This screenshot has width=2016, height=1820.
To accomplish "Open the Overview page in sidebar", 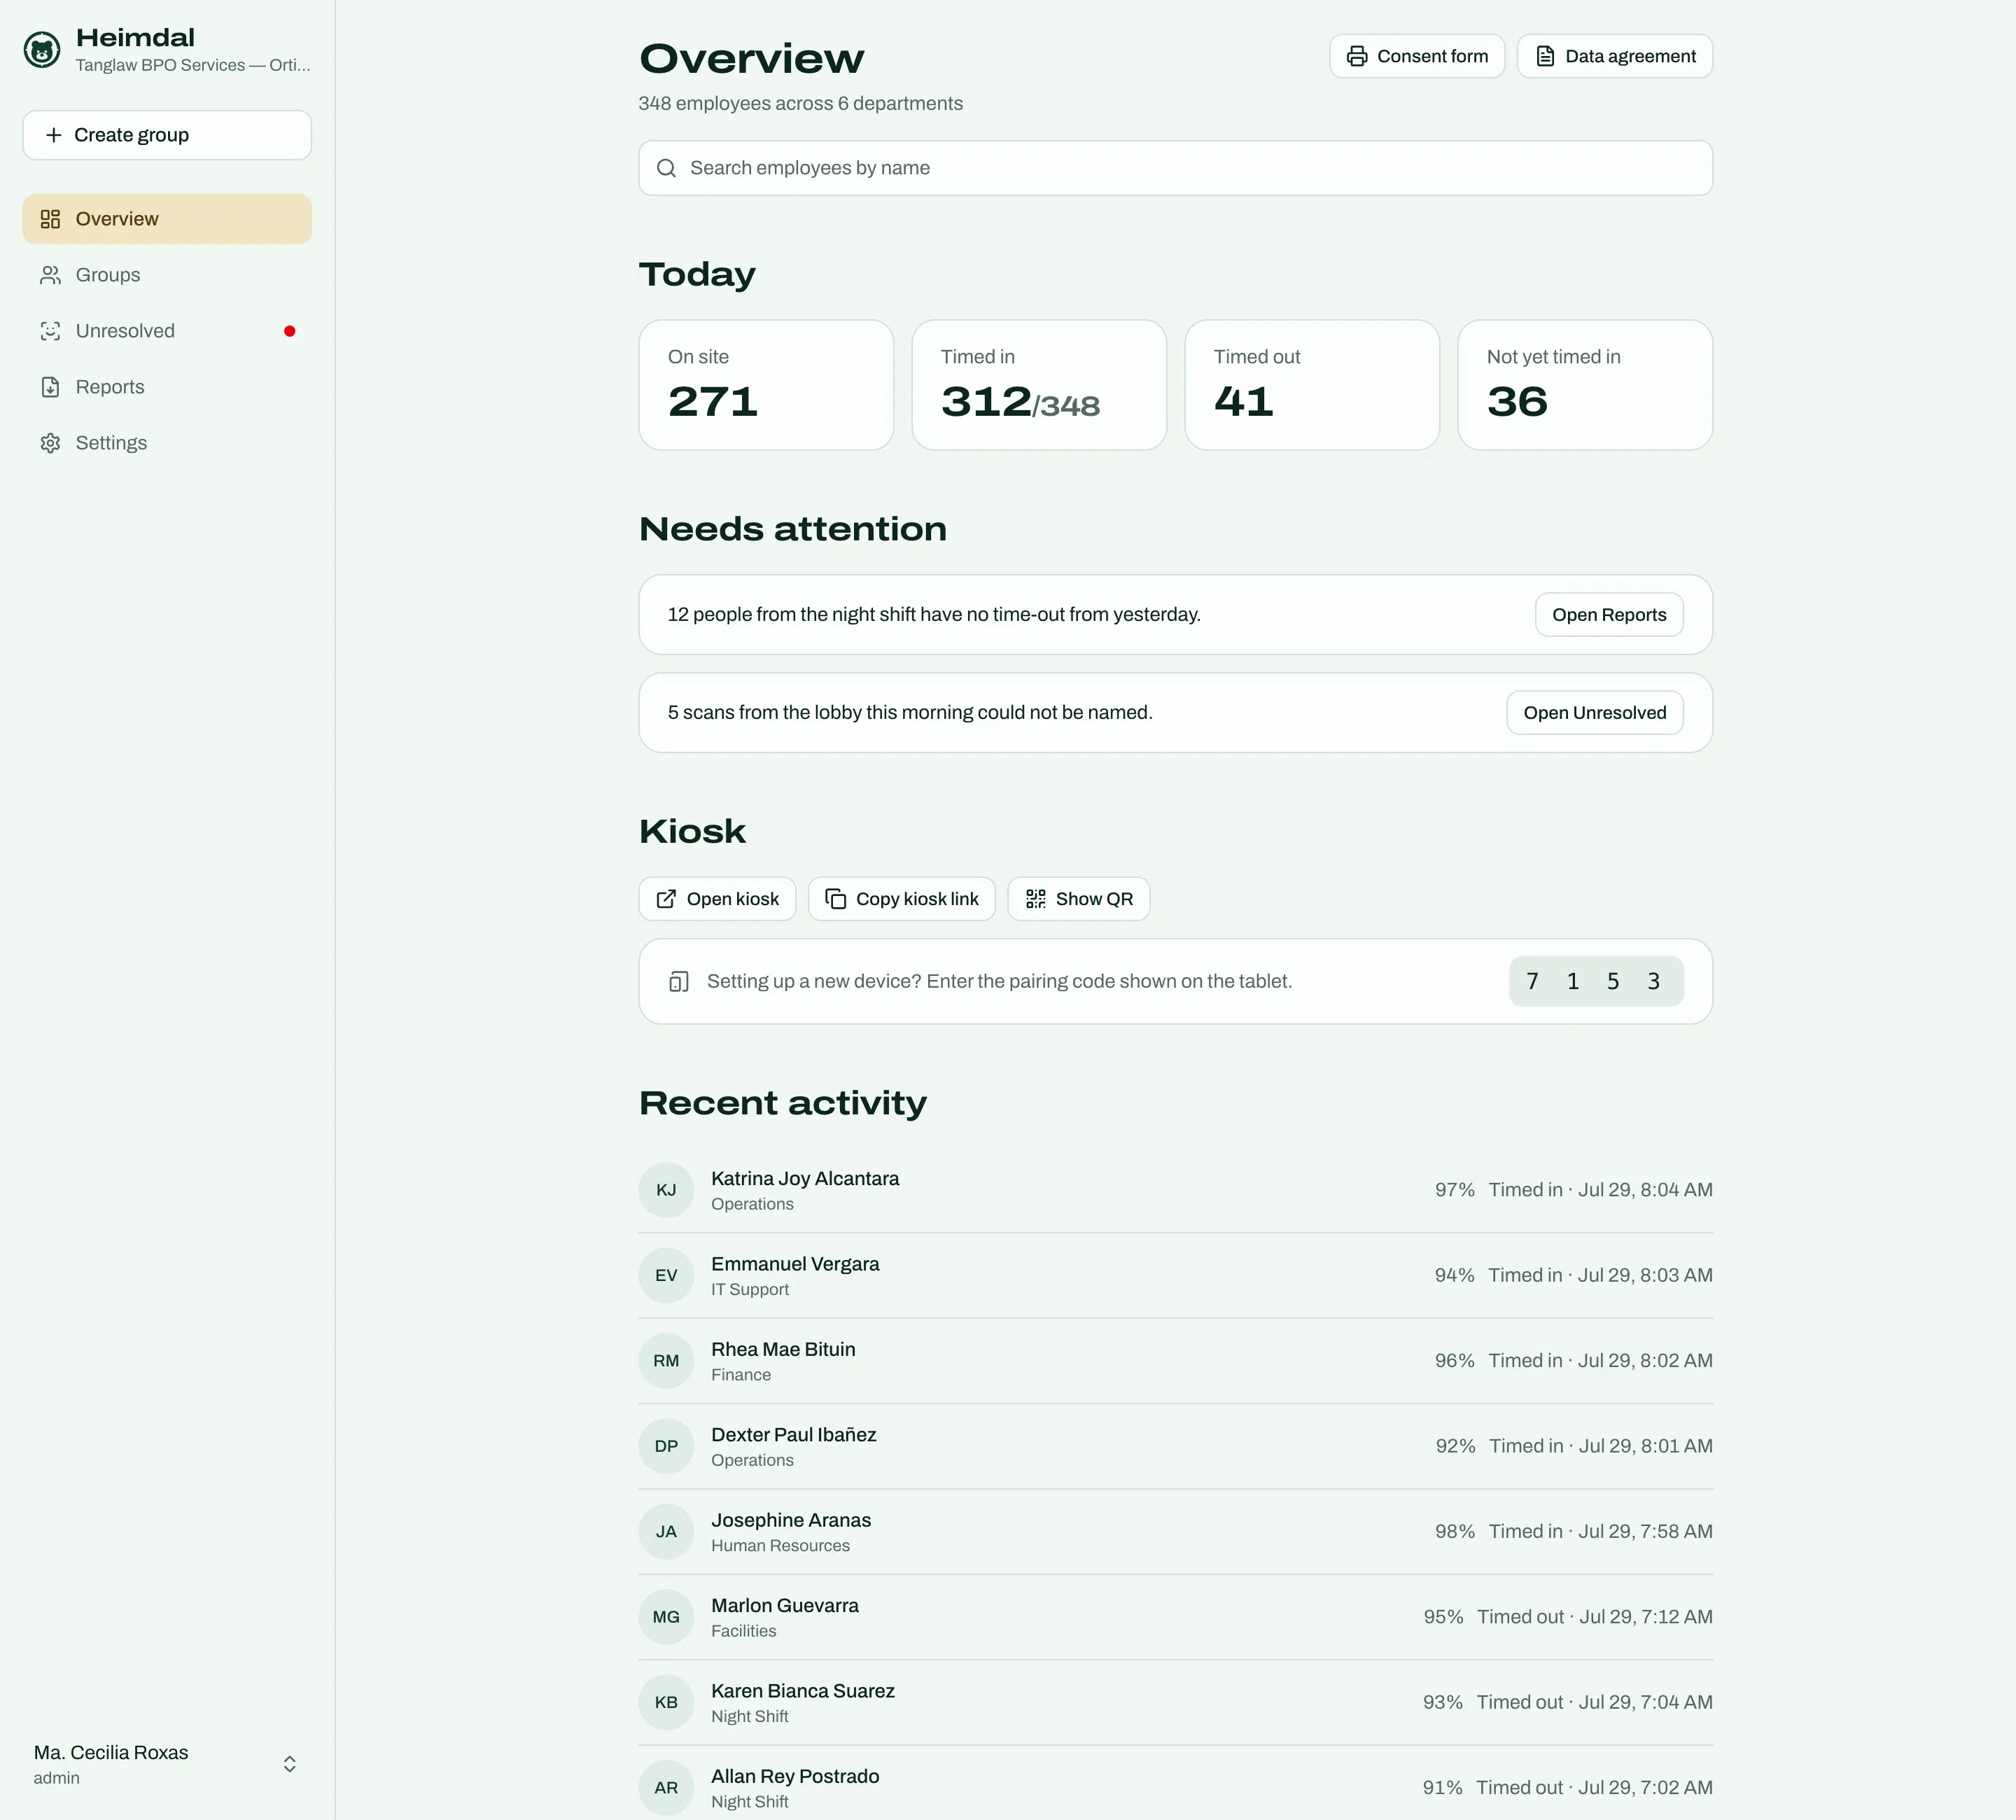I will pyautogui.click(x=167, y=219).
